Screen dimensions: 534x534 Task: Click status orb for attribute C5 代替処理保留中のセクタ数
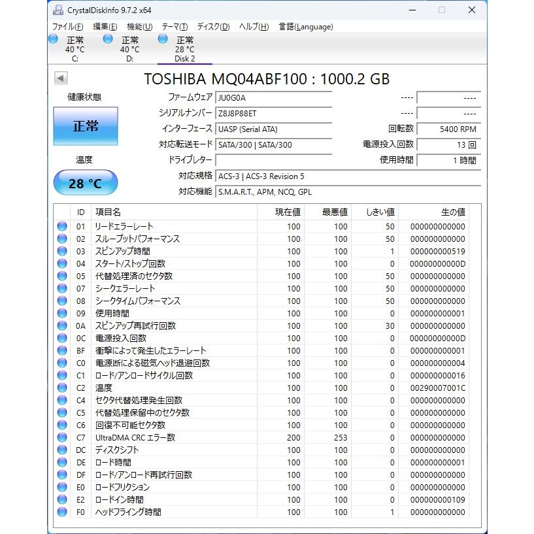click(62, 413)
